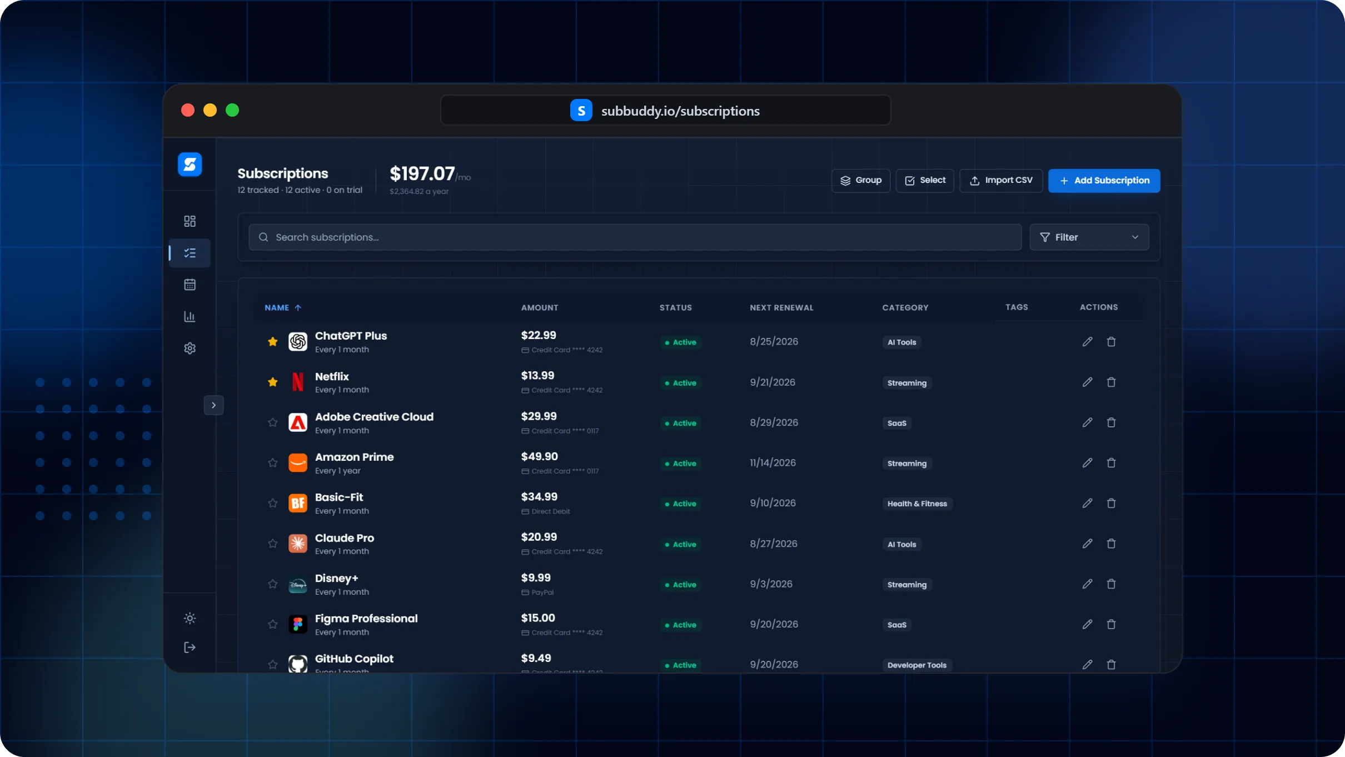Delete the Disney+ subscription

[x=1111, y=584]
